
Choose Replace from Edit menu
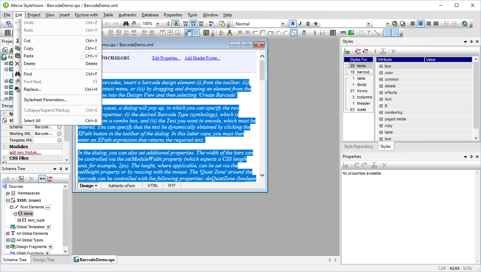point(58,89)
